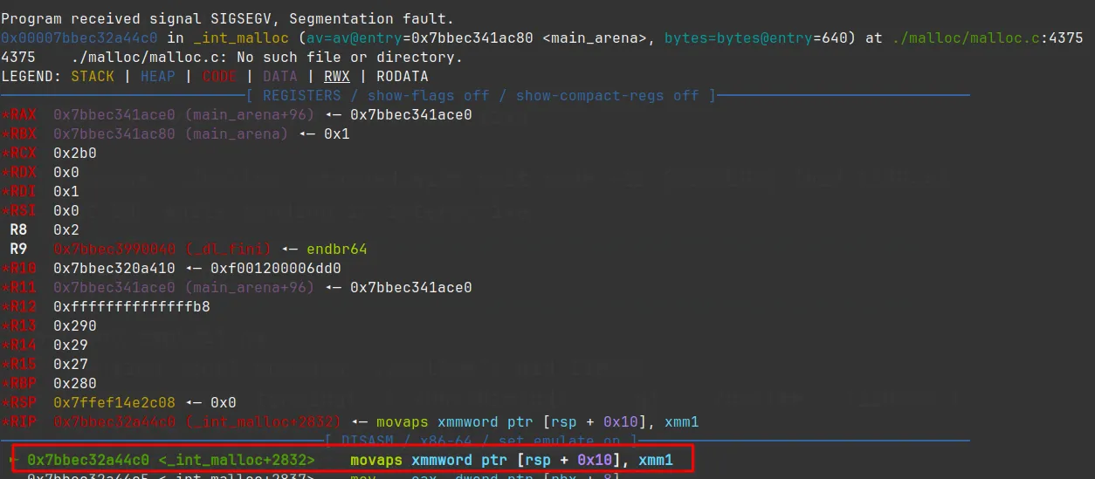
Task: Click the R11 value 0x7bbec341ace0 (main_arena+96)
Action: click(x=184, y=287)
